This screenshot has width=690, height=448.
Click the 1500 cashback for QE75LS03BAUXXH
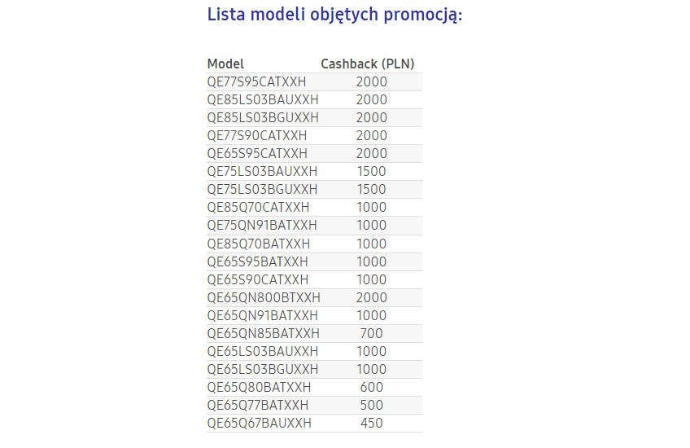[x=371, y=171]
